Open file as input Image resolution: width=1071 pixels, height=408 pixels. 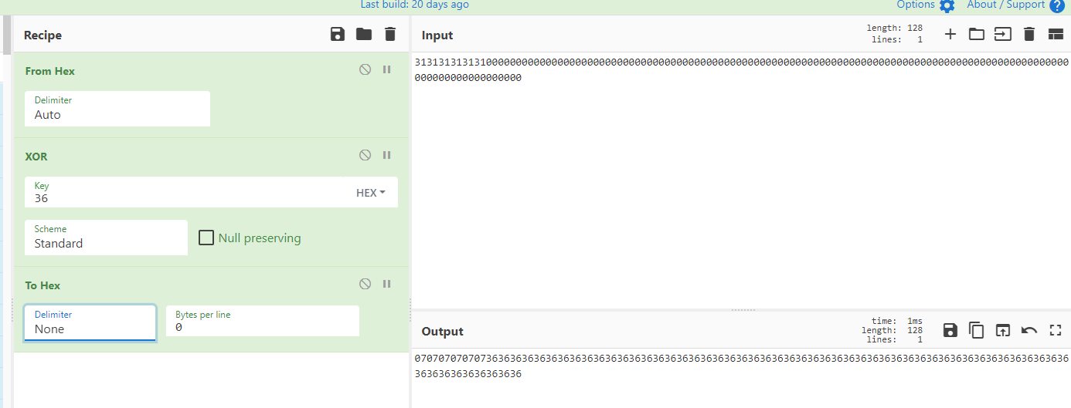pos(977,34)
